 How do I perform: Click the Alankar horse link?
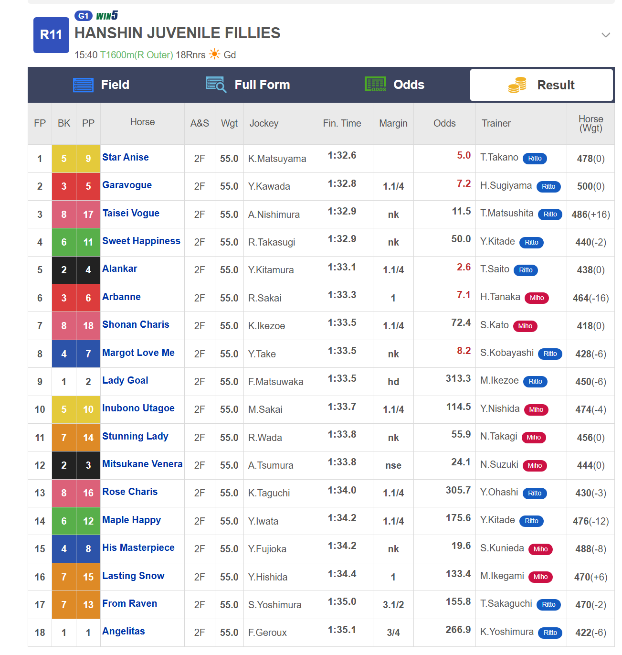point(120,268)
